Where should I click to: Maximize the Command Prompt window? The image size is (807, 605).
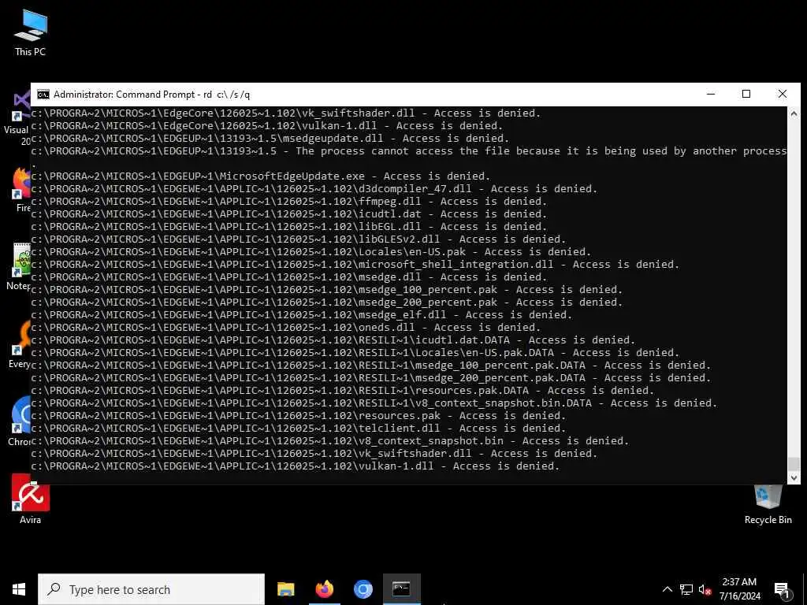click(746, 95)
